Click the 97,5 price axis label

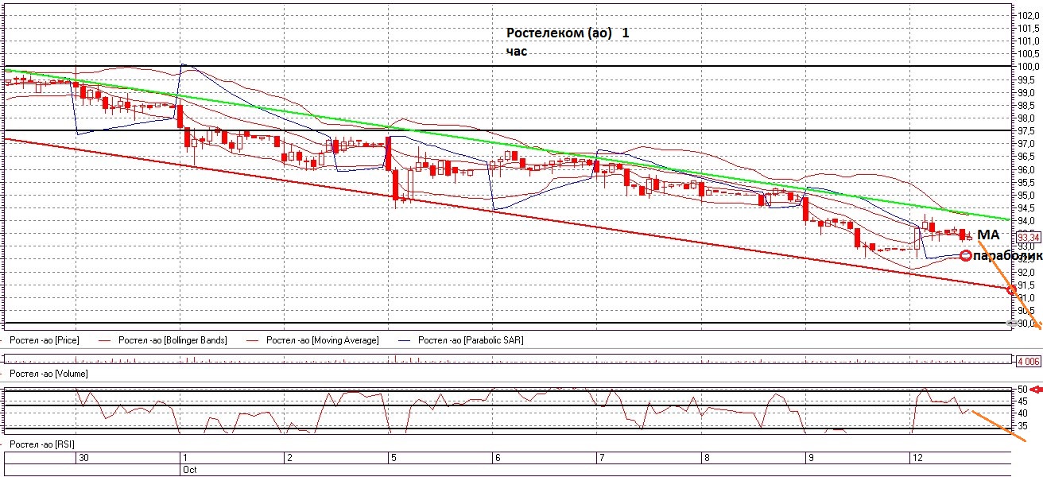(x=1026, y=130)
